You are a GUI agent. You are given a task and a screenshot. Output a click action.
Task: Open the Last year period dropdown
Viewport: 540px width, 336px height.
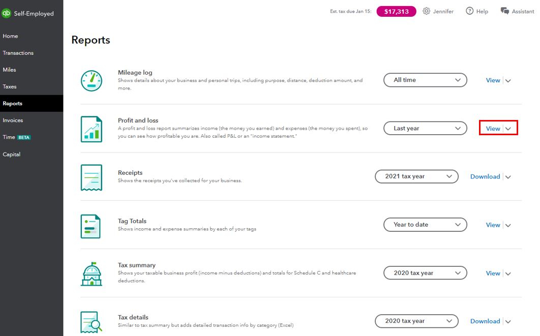click(425, 128)
